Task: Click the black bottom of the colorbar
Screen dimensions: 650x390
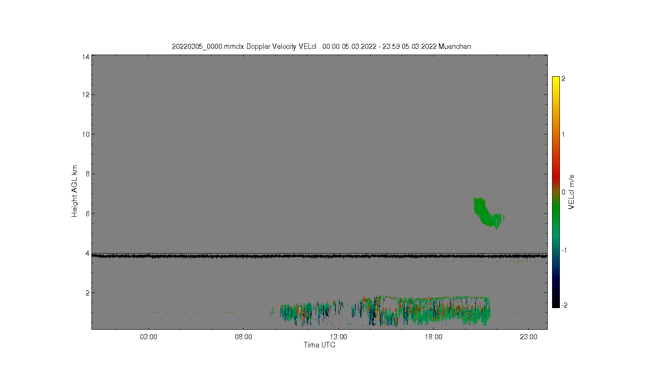Action: tap(556, 302)
